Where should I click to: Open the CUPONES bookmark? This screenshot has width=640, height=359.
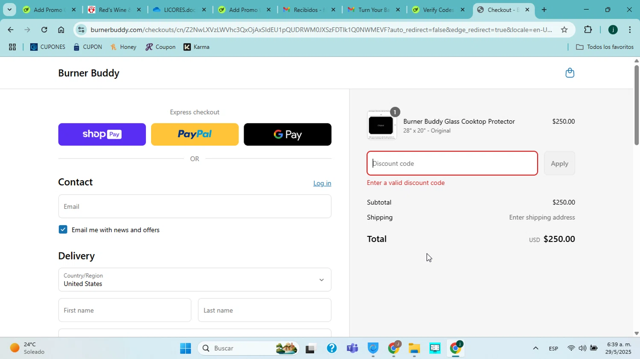coord(48,47)
